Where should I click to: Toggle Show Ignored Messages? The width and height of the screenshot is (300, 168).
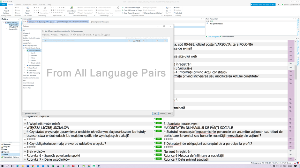click(99, 22)
